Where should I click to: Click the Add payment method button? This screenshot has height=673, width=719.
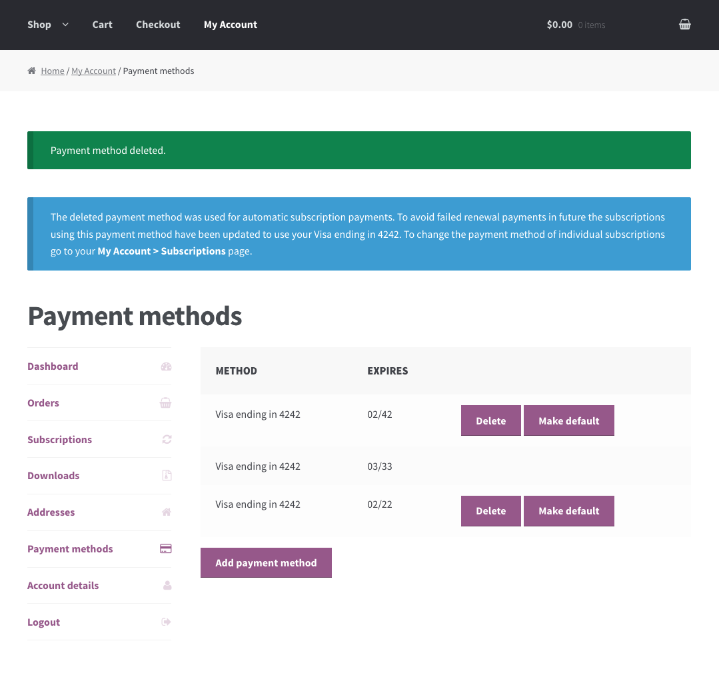tap(266, 562)
